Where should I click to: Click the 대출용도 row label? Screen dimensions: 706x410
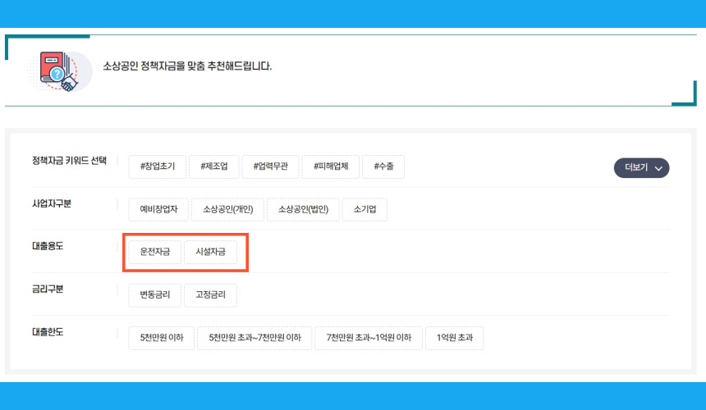(x=48, y=246)
